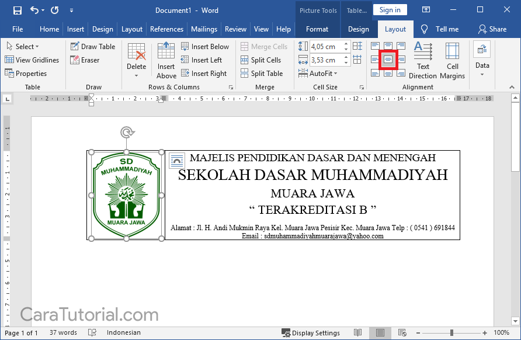Insert a row Below
Viewport: 521px width, 340px height.
[205, 47]
